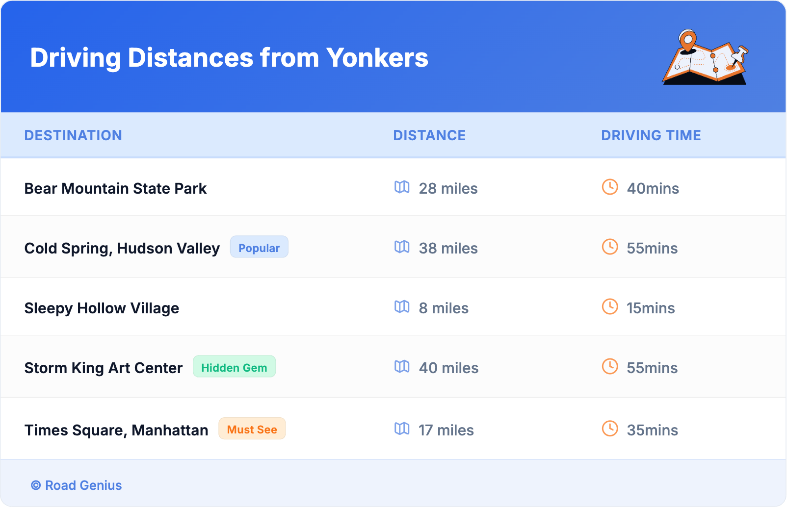Image resolution: width=787 pixels, height=507 pixels.
Task: Select Bear Mountain State Park destination
Action: pos(115,188)
